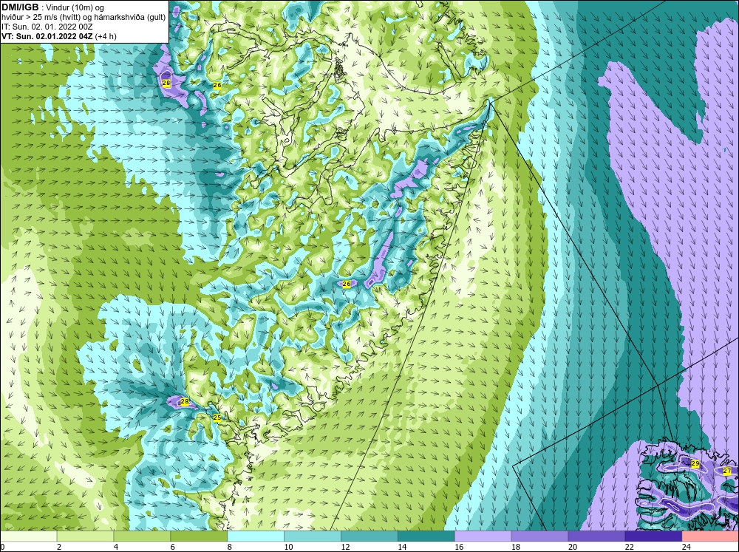Click the 20–22 m/s violet legend swatch
The image size is (739, 552).
click(x=596, y=536)
